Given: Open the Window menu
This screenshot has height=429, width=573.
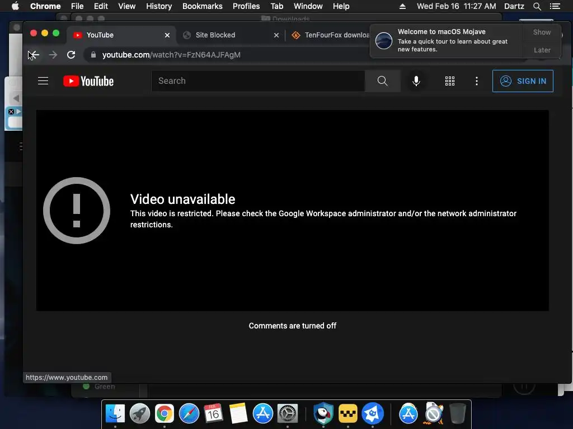Looking at the screenshot, I should tap(308, 6).
